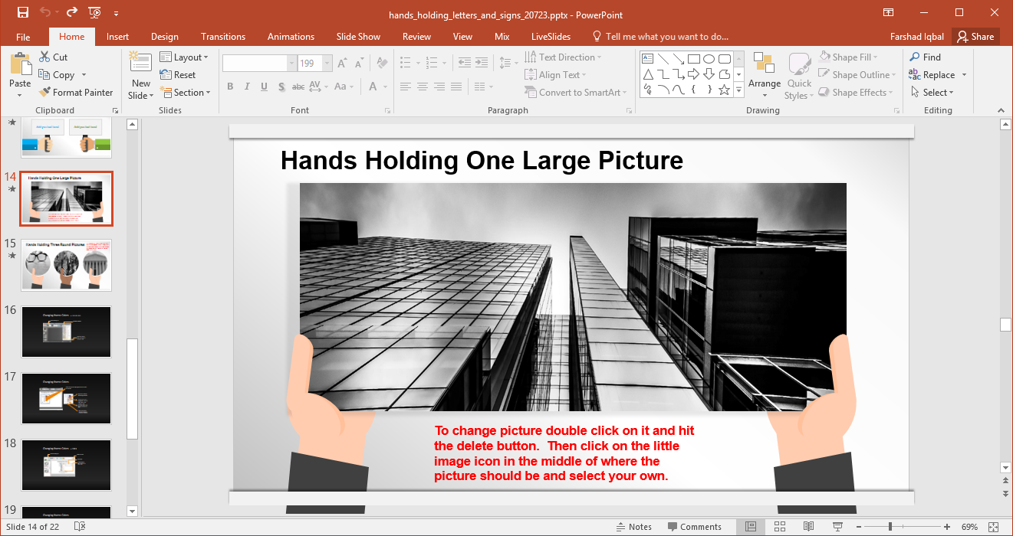This screenshot has height=536, width=1013.
Task: Click the Save icon in title bar
Action: 23,13
